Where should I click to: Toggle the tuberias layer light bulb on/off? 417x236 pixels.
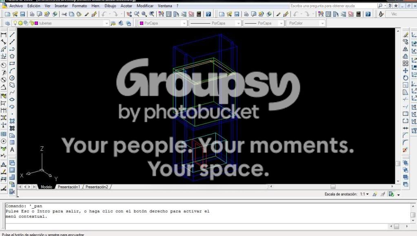tap(15, 23)
